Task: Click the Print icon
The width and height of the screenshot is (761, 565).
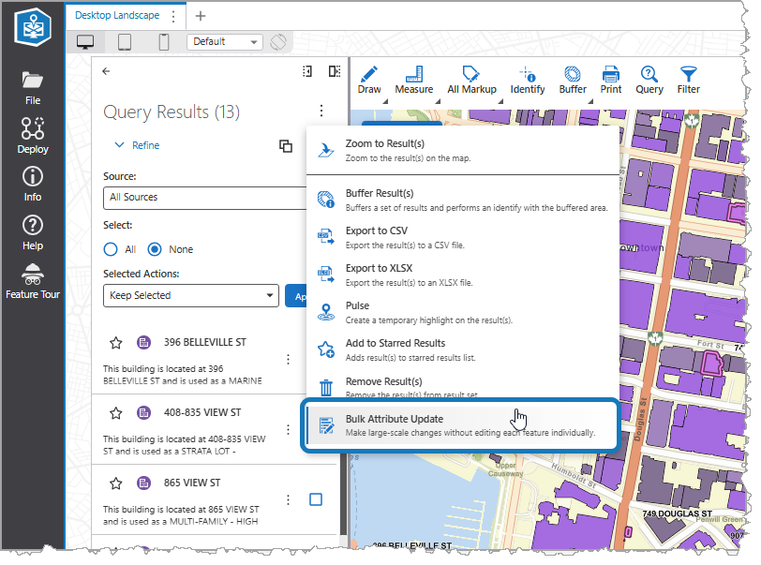Action: click(610, 79)
